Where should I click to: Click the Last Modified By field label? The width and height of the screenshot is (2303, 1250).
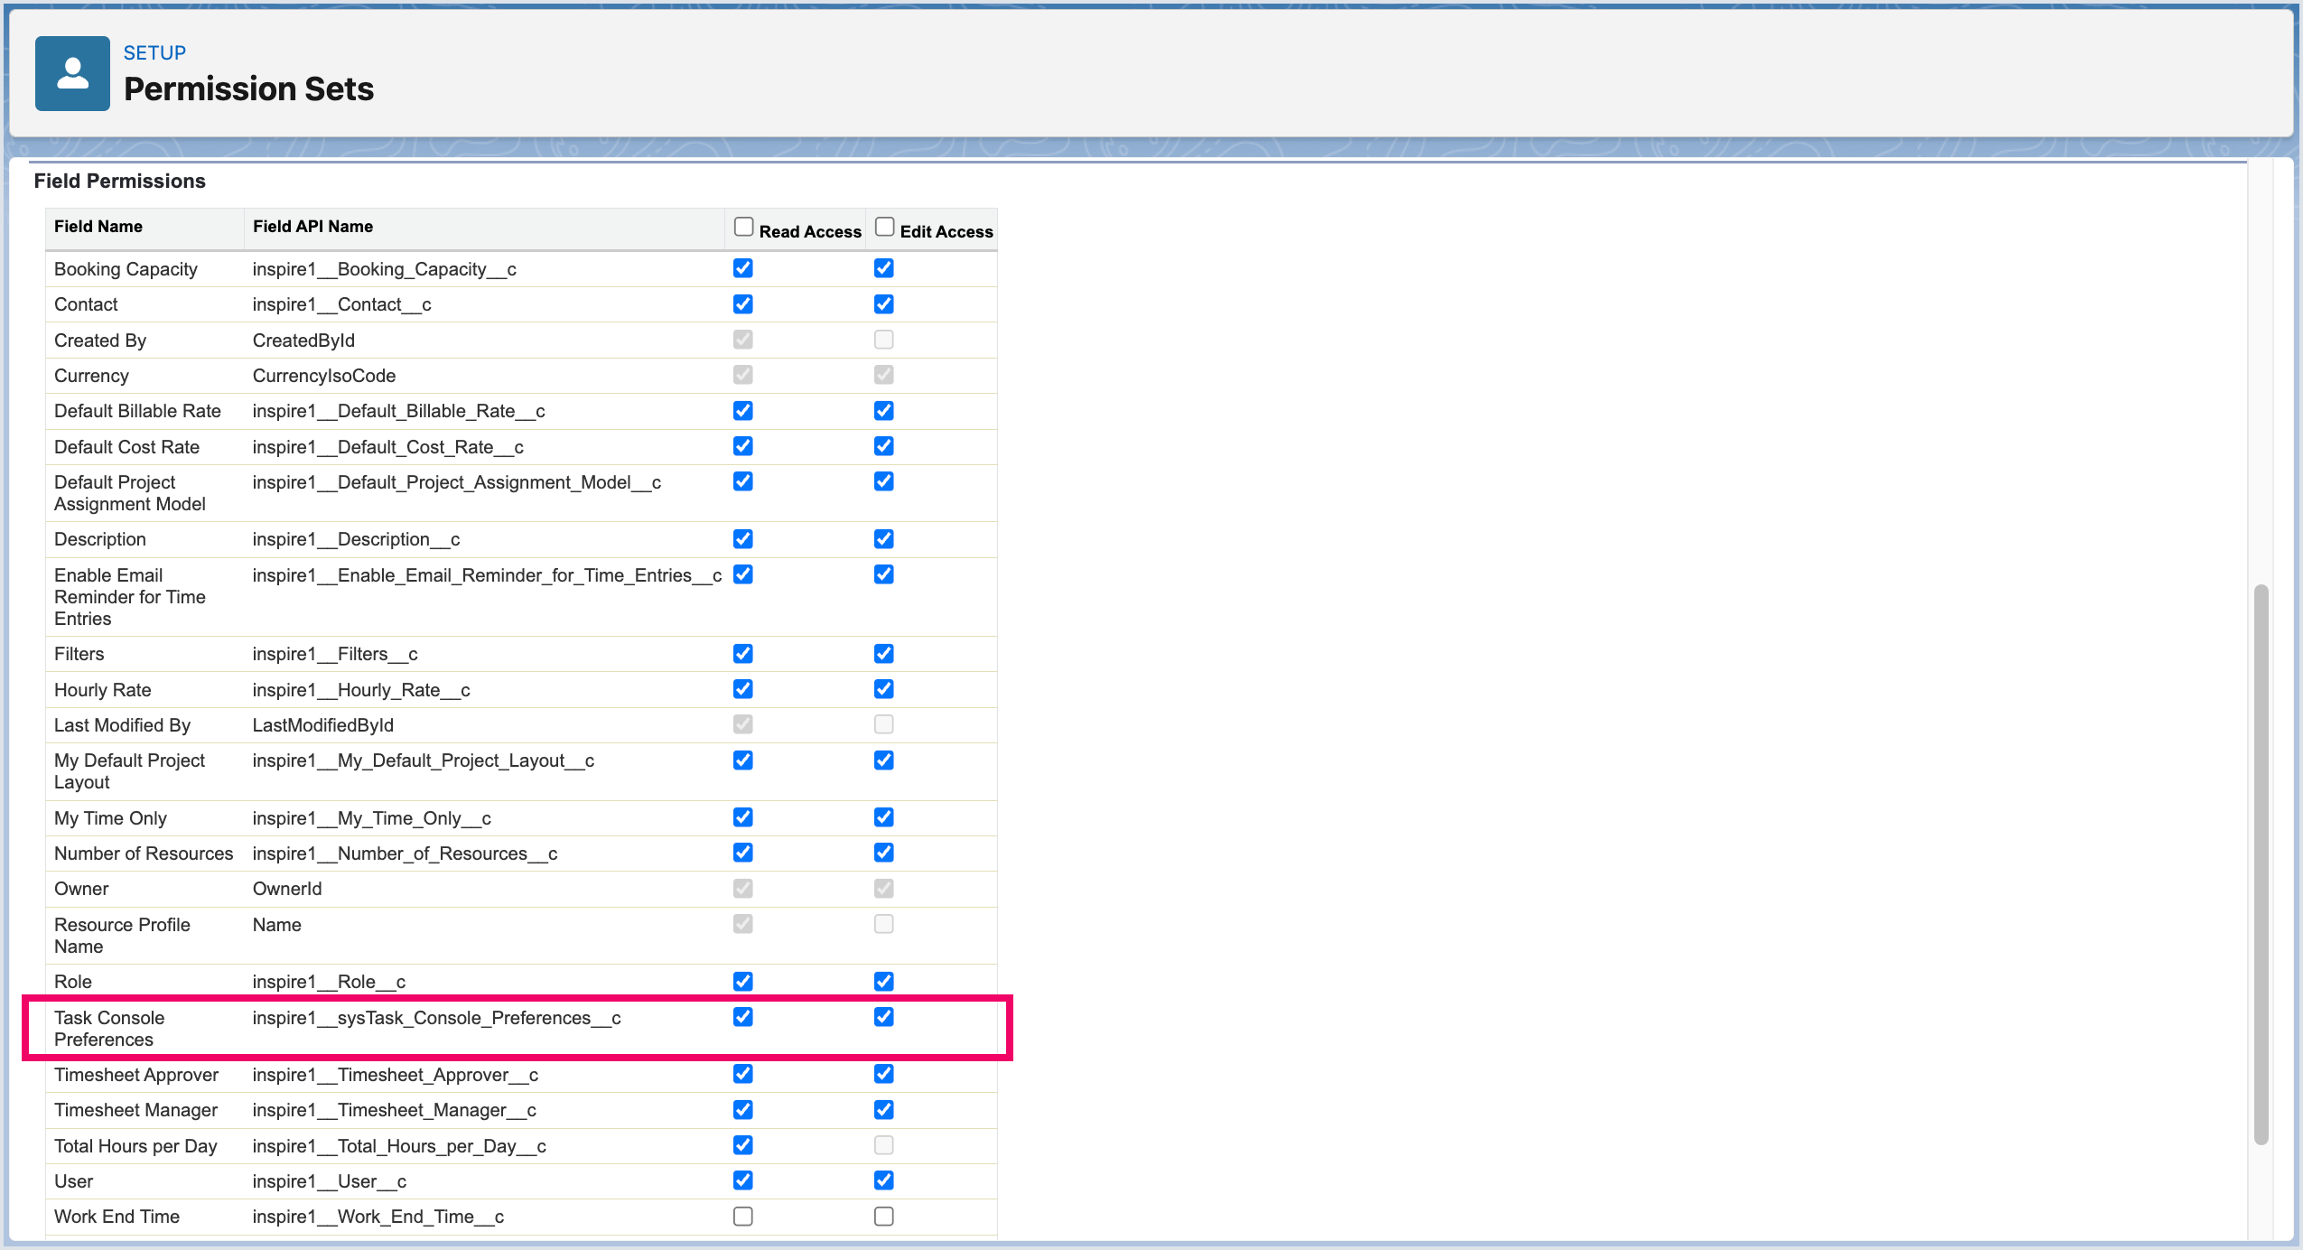(x=122, y=725)
